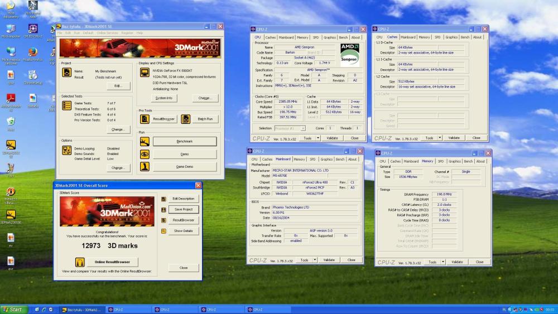Open the Tools dropdown arrow in the CPU-Z CPU window

pos(318,138)
